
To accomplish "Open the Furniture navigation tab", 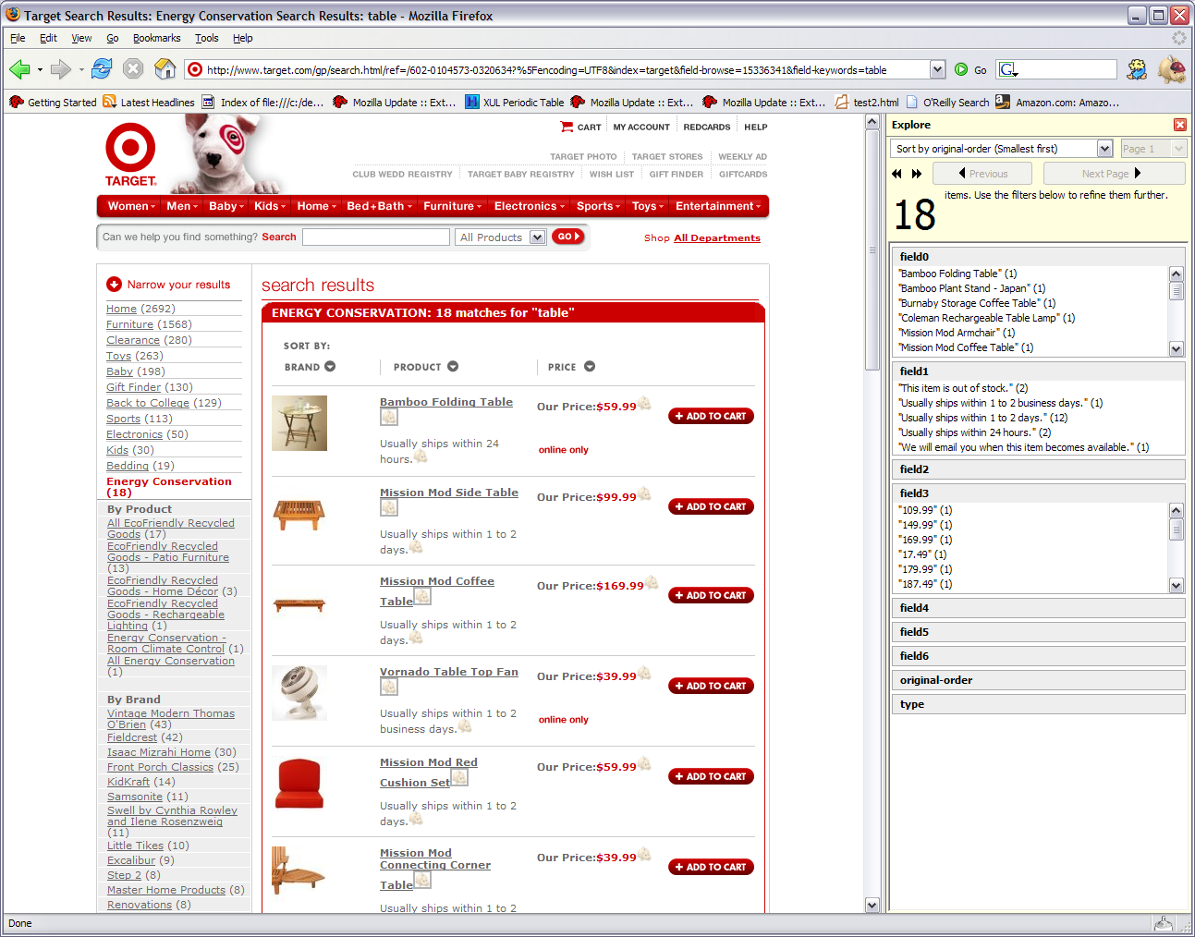I will tap(452, 206).
